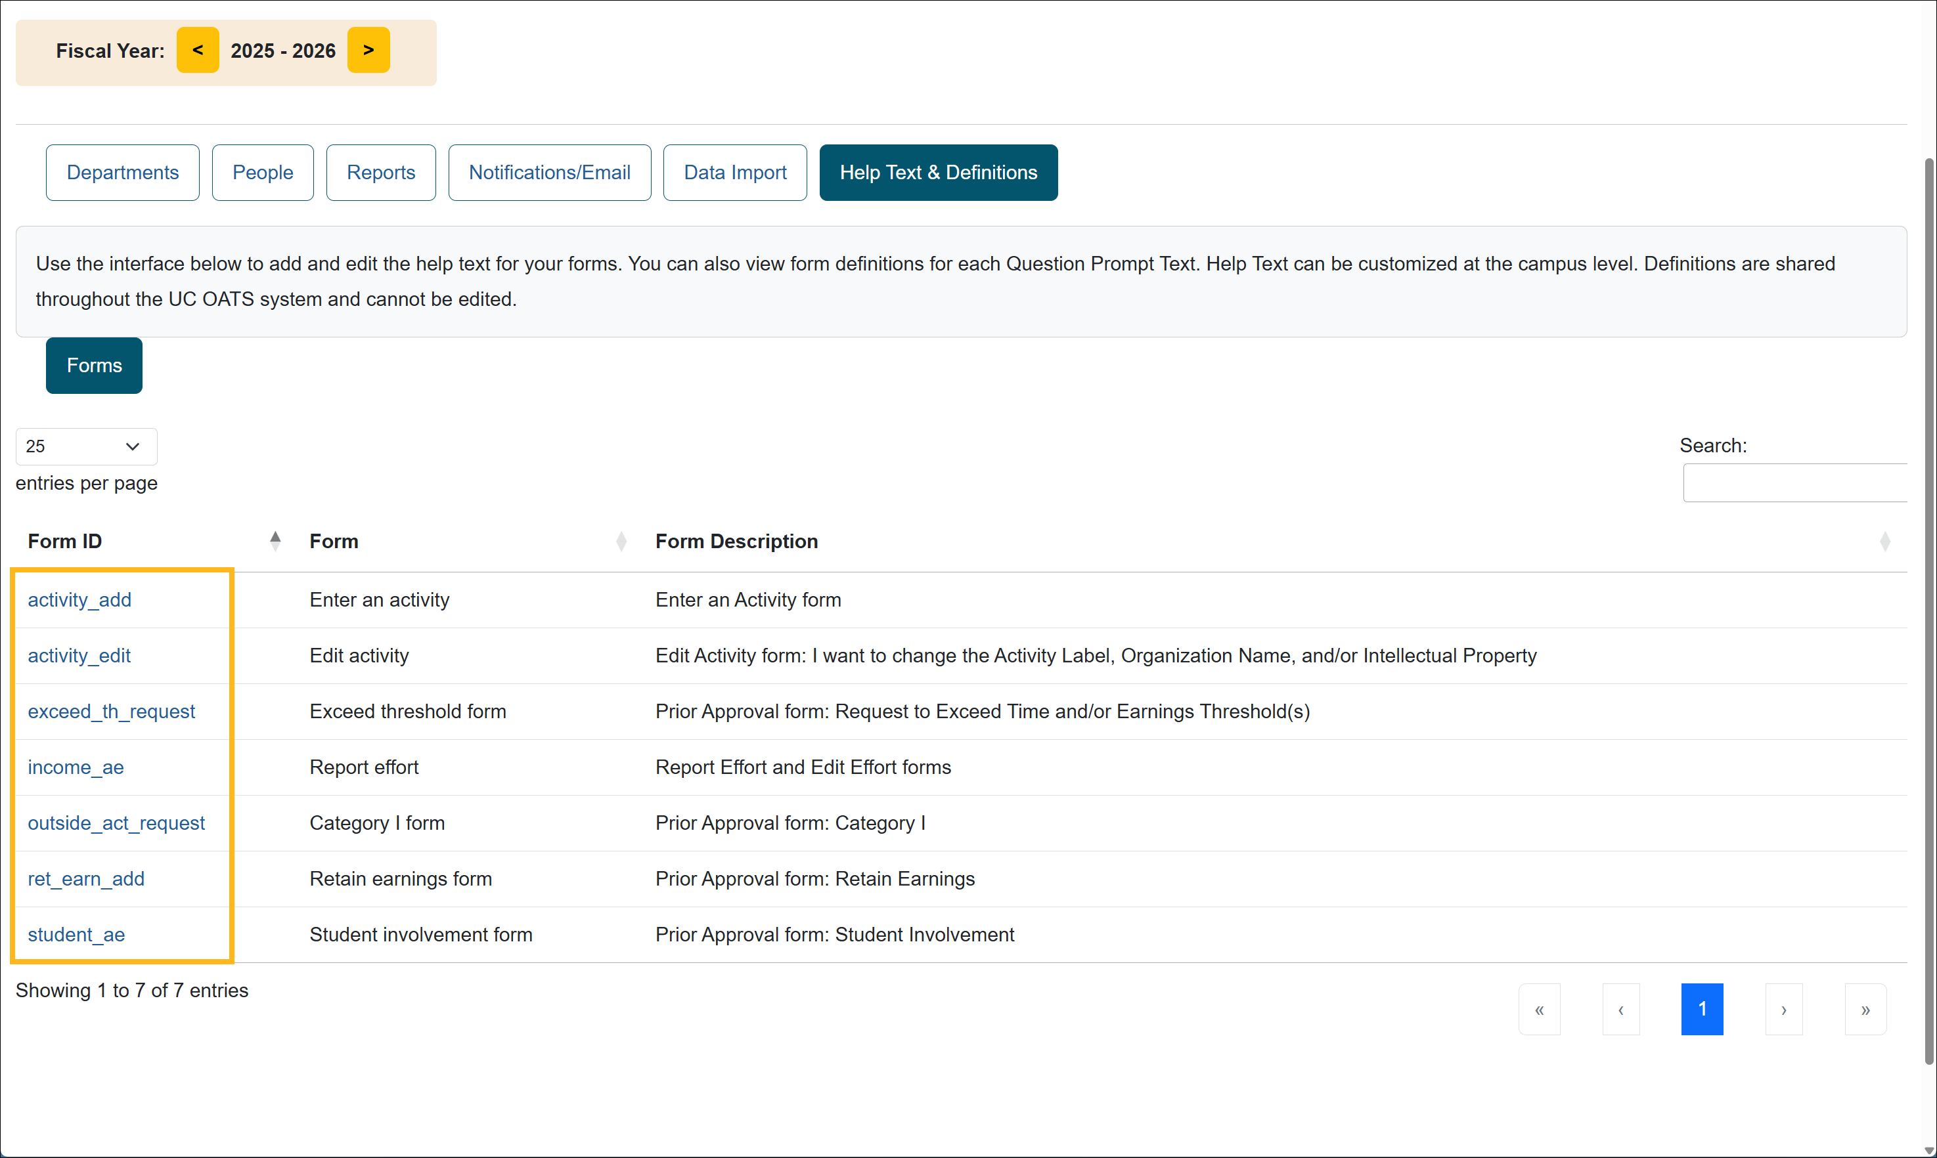
Task: Open the Reports tab
Action: click(381, 173)
